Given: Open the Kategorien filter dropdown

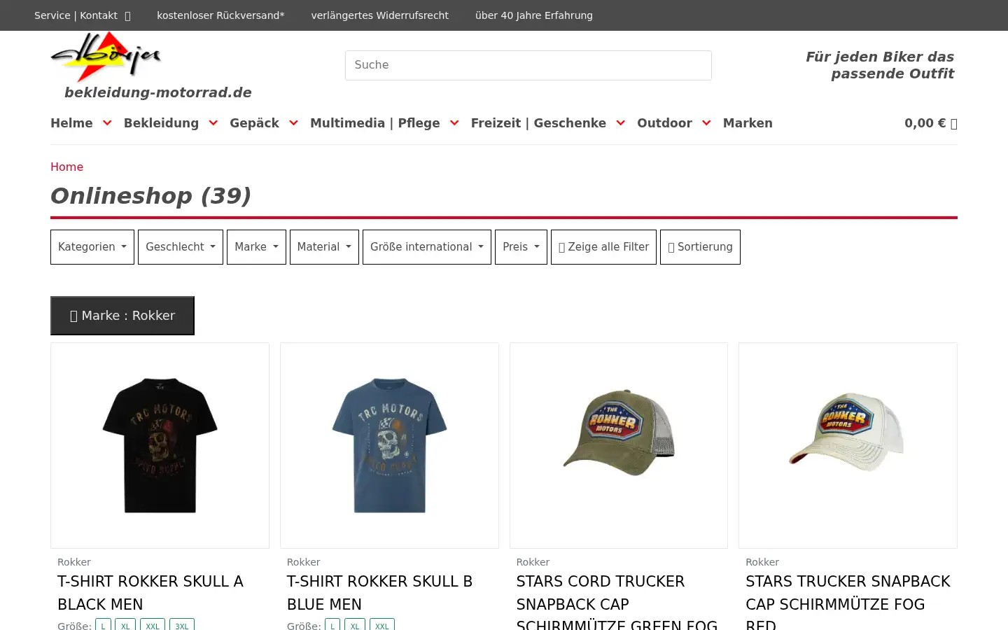Looking at the screenshot, I should point(92,247).
